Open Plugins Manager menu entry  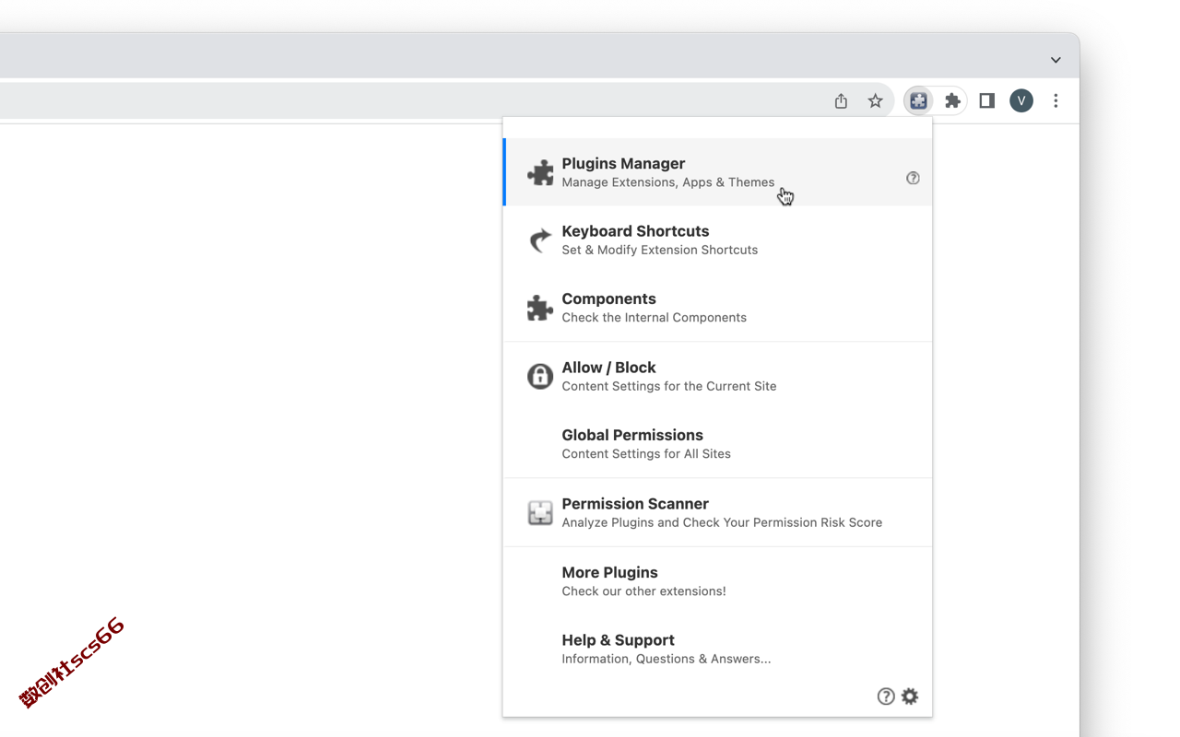(x=717, y=172)
